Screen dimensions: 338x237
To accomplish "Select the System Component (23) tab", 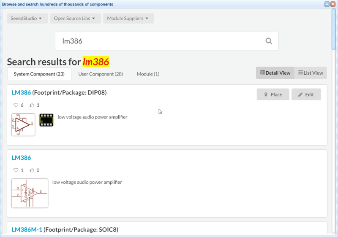I will [x=39, y=74].
